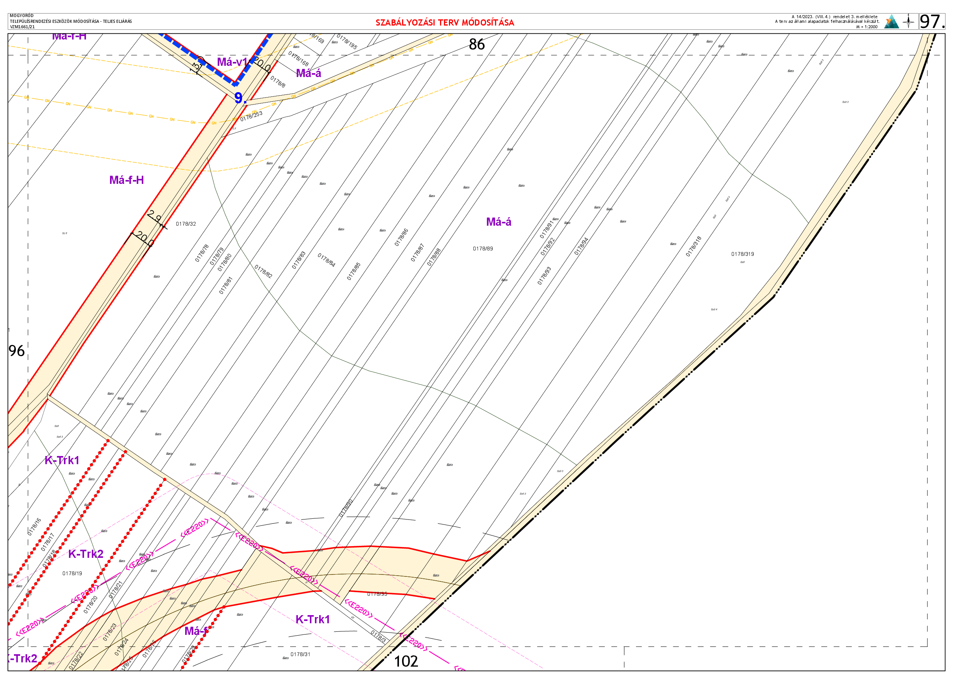This screenshot has height=679, width=961.
Task: Click the blue number 9 marker
Action: [239, 98]
